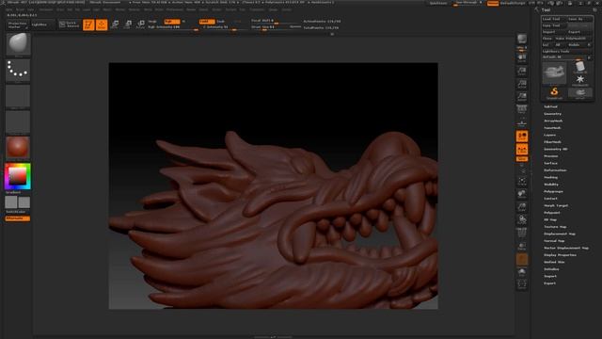The height and width of the screenshot is (339, 602).
Task: Open the Quick Sketch tool
Action: [x=70, y=24]
